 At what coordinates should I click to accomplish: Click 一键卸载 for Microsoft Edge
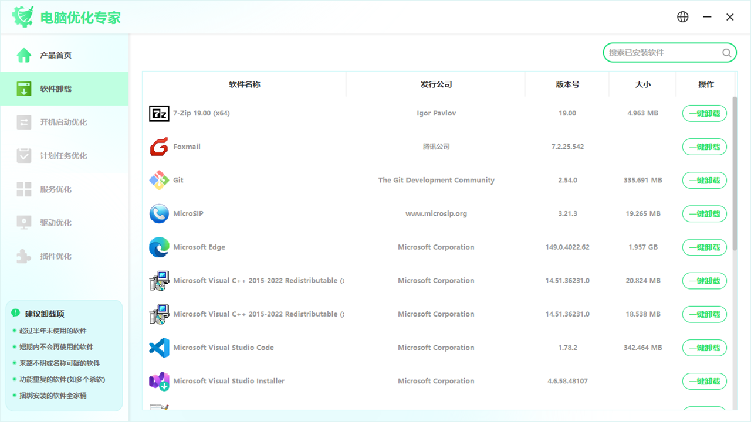704,247
